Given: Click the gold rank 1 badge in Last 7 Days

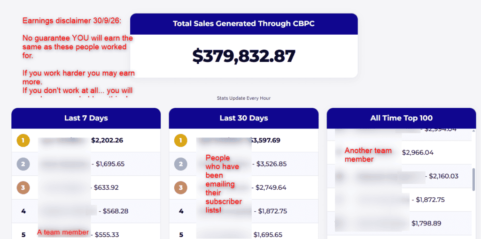Looking at the screenshot, I should tap(23, 141).
